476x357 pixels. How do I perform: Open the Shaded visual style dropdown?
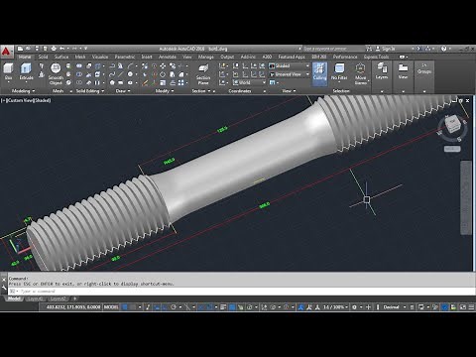click(x=290, y=65)
